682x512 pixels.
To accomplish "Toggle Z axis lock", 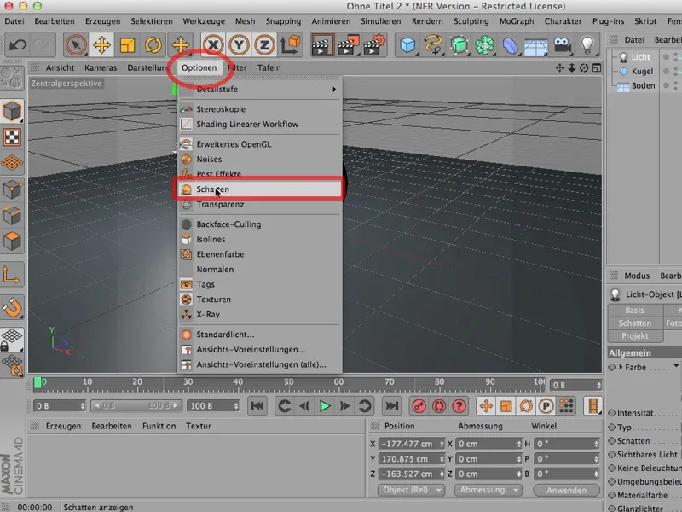I will [x=264, y=45].
